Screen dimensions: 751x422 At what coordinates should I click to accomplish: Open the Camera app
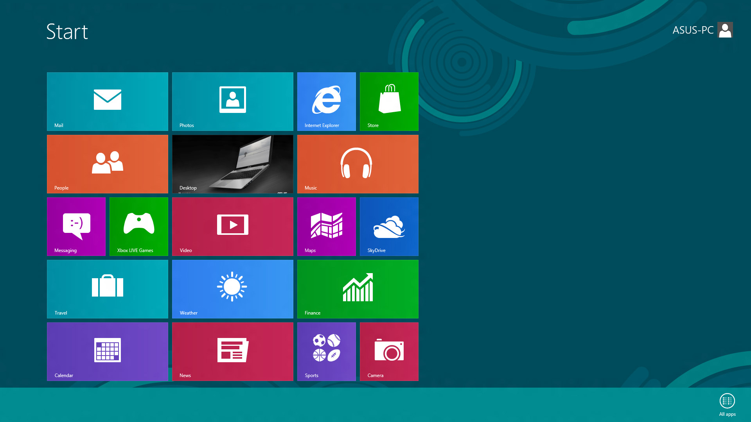[x=389, y=351]
